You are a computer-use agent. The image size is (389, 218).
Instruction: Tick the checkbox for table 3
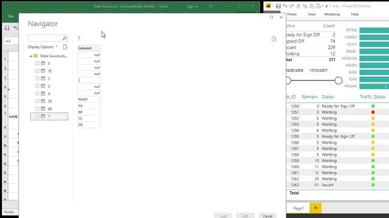(37, 86)
